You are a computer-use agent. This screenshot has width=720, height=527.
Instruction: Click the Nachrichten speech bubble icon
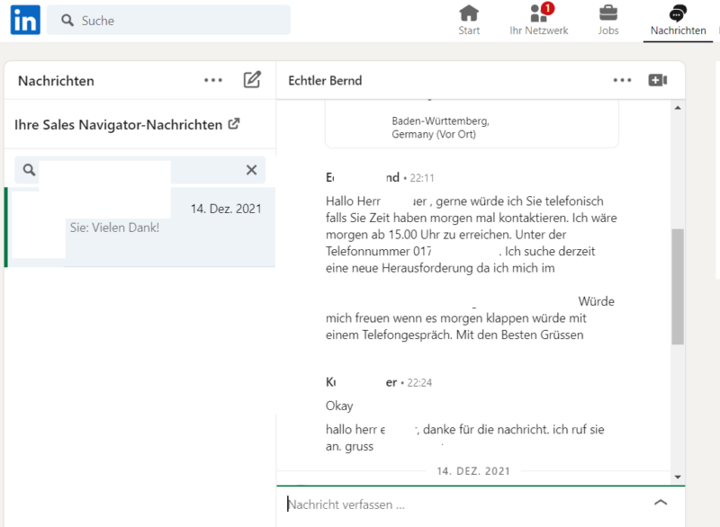click(x=678, y=14)
